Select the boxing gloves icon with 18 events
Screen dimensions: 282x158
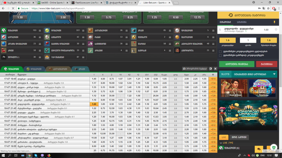(4, 50)
